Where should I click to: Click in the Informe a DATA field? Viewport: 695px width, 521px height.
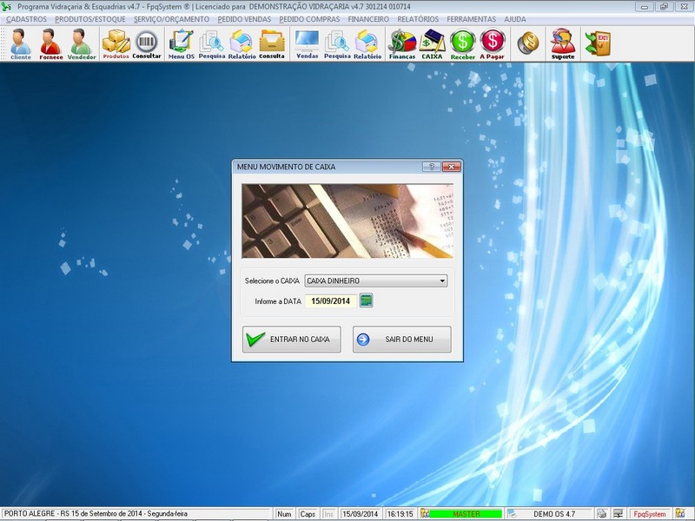[x=329, y=301]
